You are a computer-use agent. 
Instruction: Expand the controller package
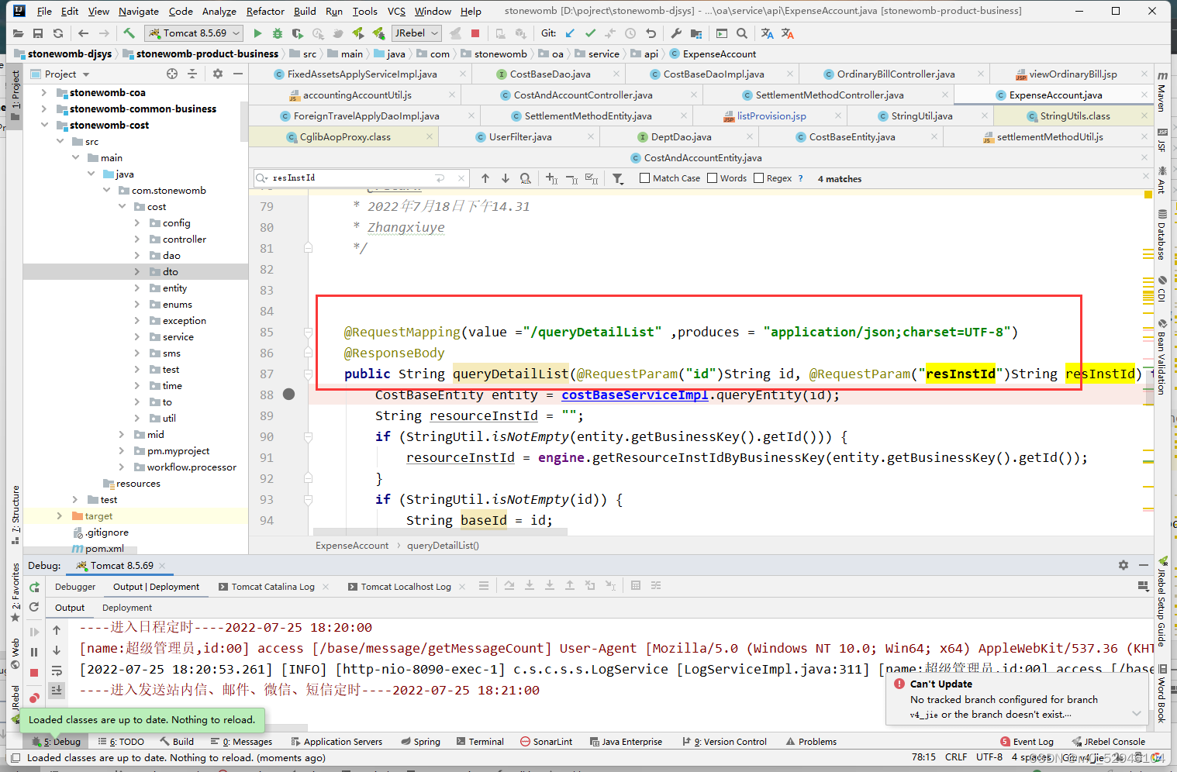point(137,239)
